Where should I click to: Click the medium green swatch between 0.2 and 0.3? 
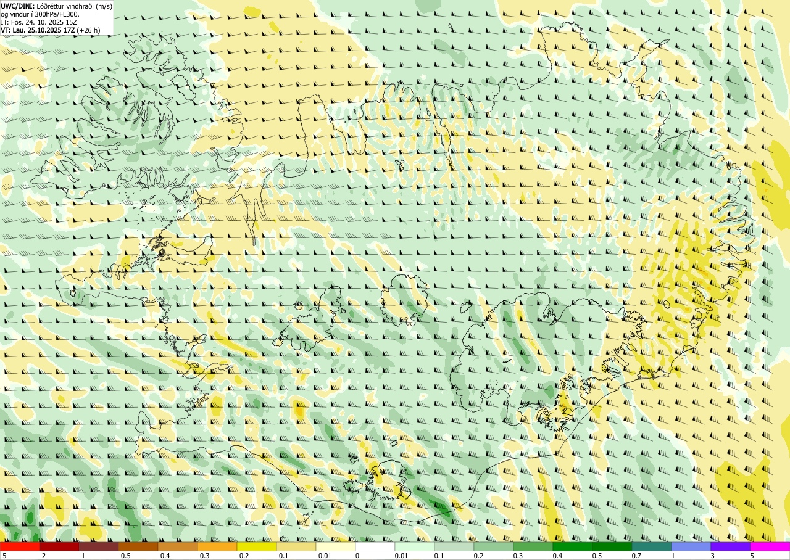pos(494,546)
